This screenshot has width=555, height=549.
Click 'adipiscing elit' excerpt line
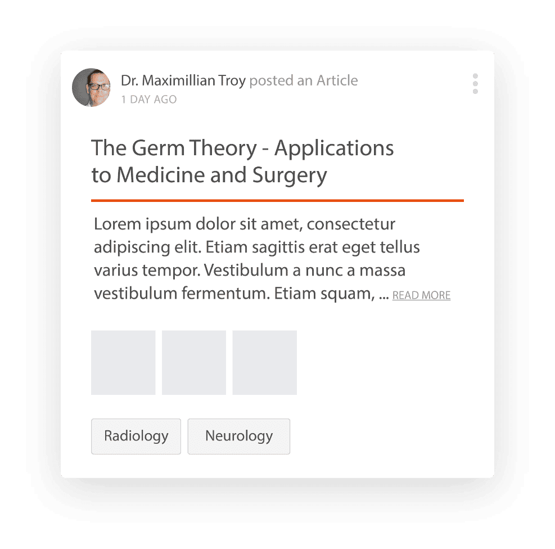coord(256,247)
